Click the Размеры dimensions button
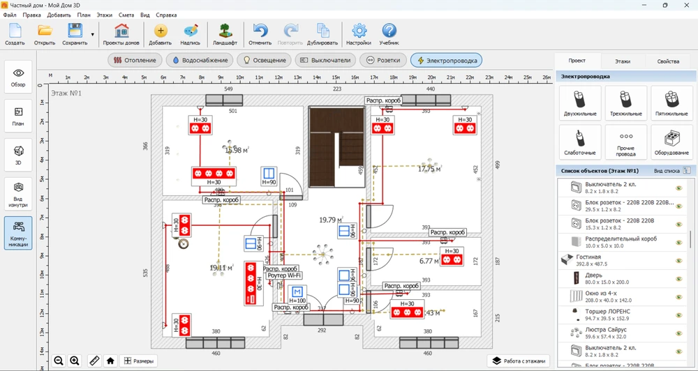 coord(138,361)
